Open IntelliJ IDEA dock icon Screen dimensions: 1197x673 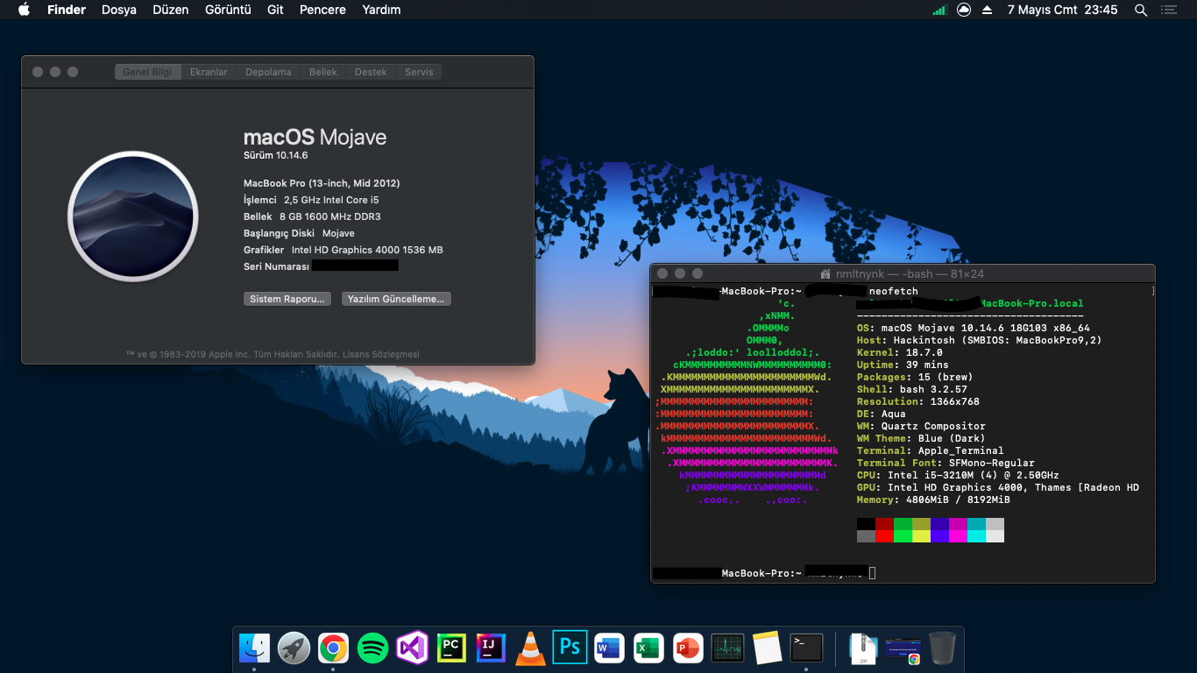point(491,648)
